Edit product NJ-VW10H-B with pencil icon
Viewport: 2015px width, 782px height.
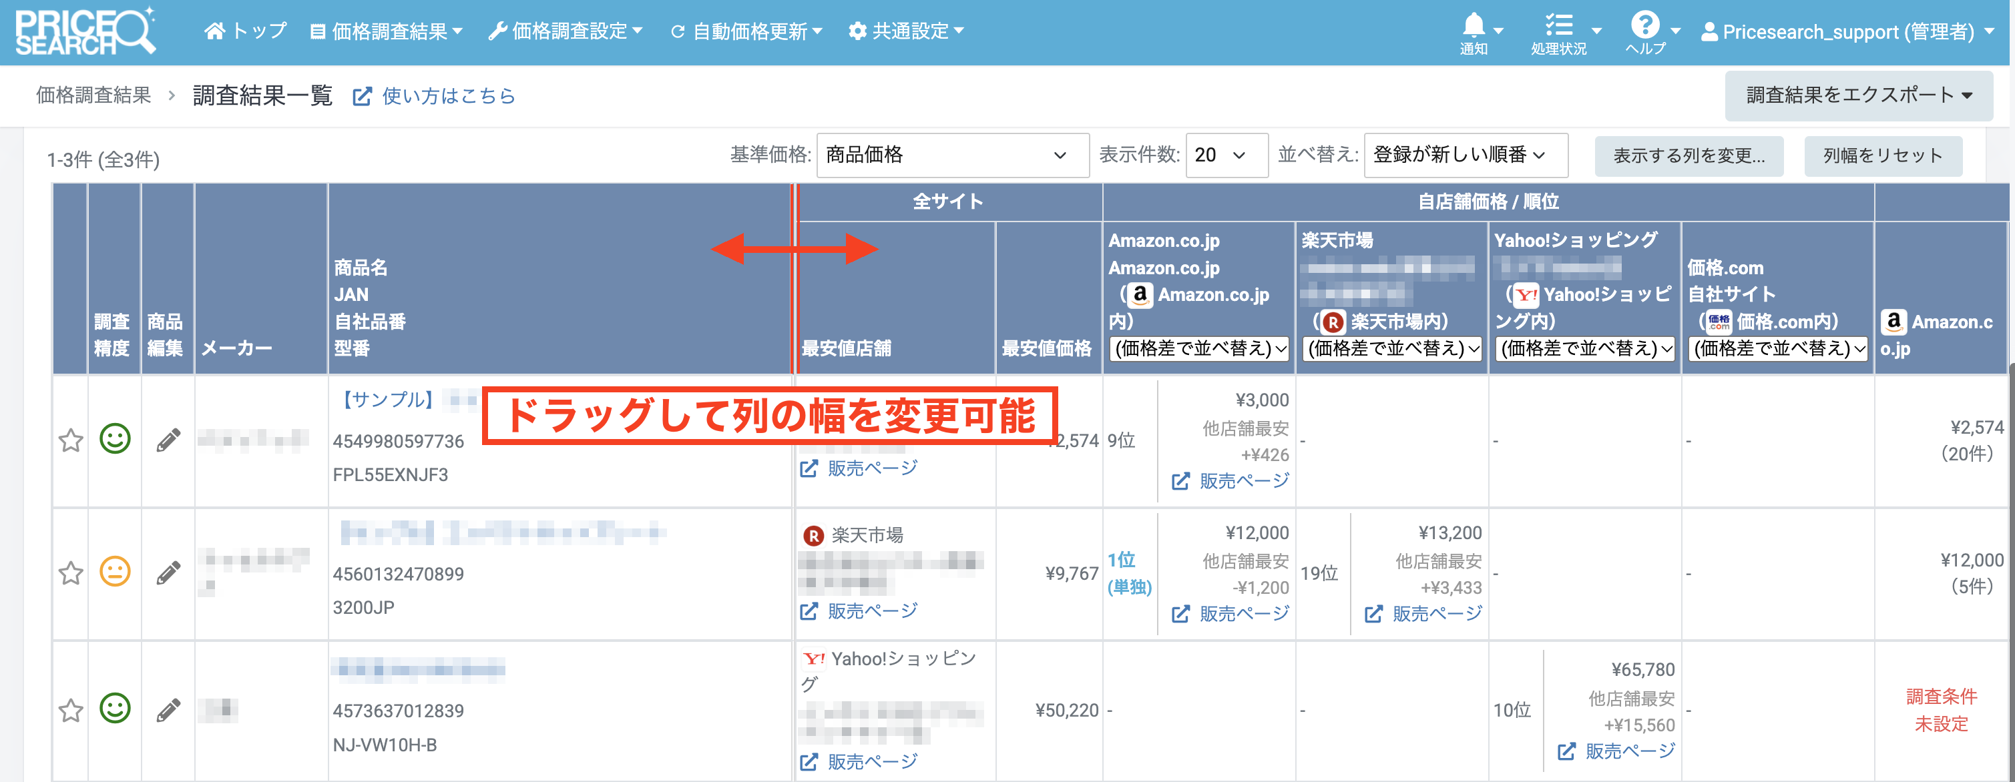point(168,710)
